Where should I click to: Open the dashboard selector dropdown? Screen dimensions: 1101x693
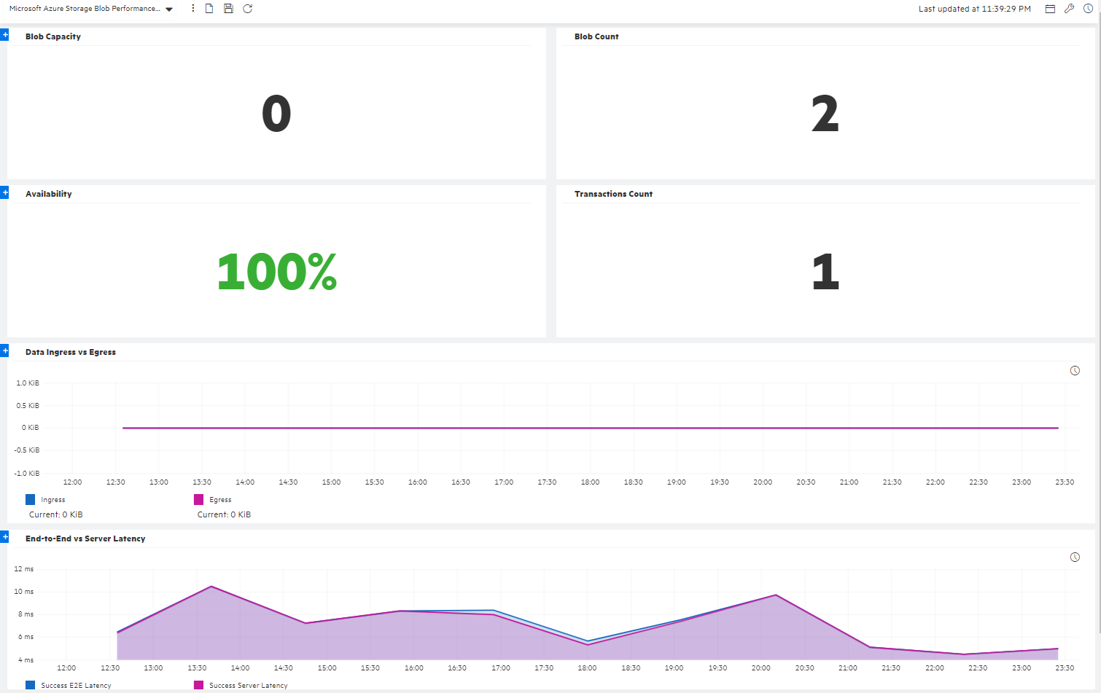[x=168, y=8]
